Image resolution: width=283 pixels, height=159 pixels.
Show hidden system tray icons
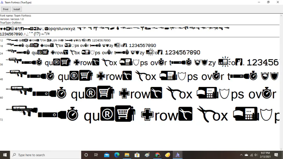pyautogui.click(x=241, y=155)
